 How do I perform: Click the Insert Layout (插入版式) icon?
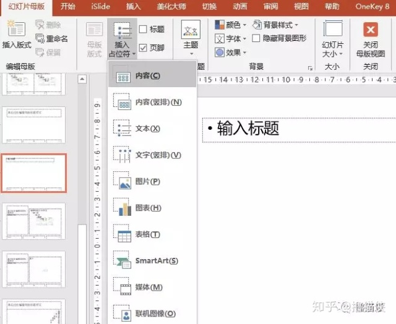[x=17, y=28]
